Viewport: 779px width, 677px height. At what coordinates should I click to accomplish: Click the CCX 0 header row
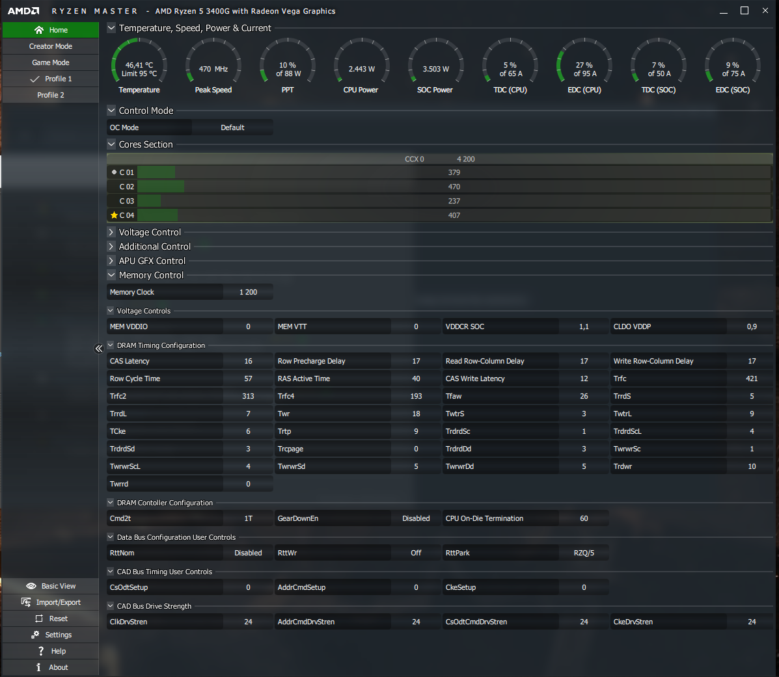point(439,159)
